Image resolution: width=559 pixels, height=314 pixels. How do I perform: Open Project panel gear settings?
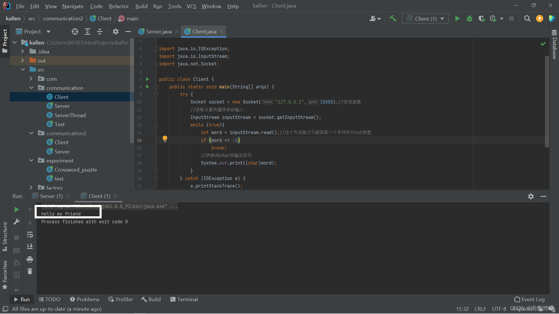click(116, 31)
